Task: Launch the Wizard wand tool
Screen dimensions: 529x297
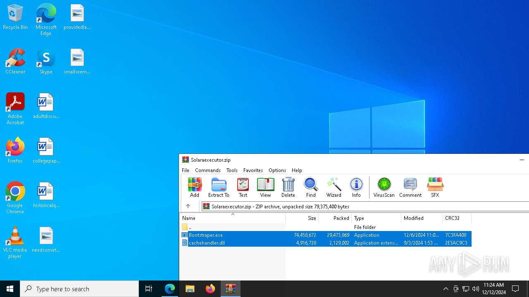Action: click(334, 188)
